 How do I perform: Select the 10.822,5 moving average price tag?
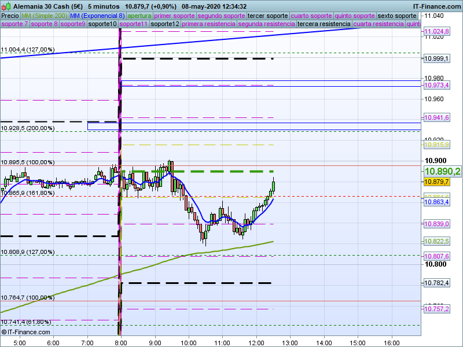(x=437, y=241)
